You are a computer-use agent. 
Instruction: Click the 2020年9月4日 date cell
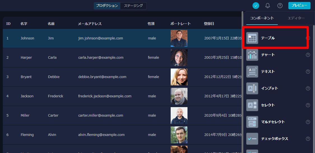pos(223,115)
